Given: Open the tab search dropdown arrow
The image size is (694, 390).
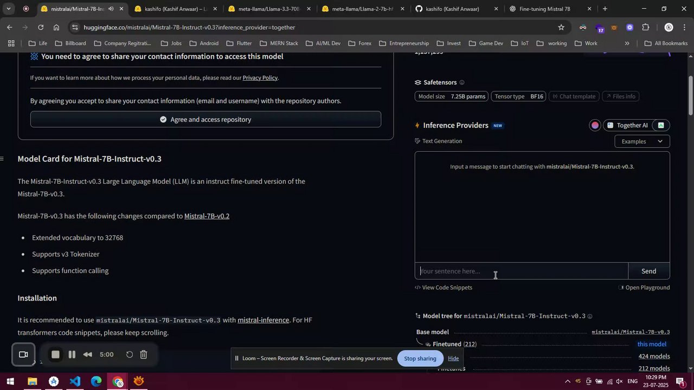Looking at the screenshot, I should tap(8, 9).
